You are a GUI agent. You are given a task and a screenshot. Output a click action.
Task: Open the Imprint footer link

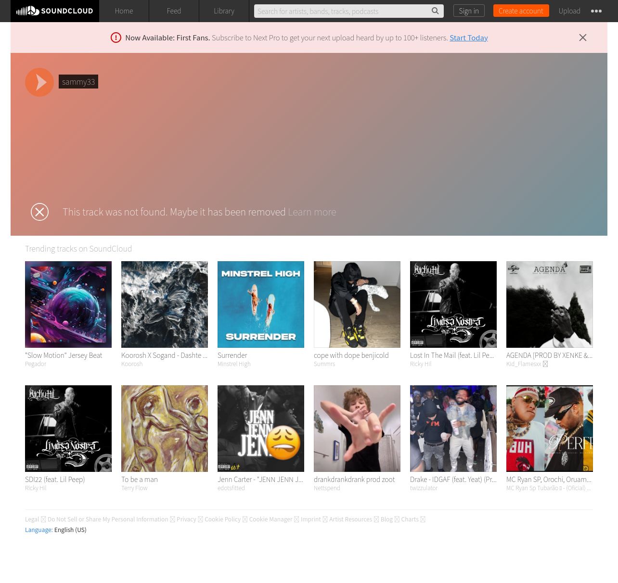click(310, 520)
